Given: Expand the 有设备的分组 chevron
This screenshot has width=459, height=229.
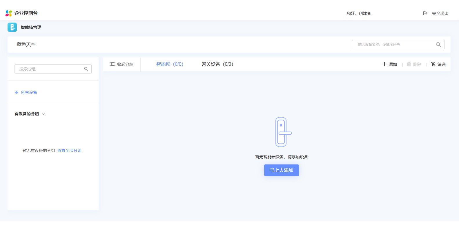Looking at the screenshot, I should [x=44, y=114].
